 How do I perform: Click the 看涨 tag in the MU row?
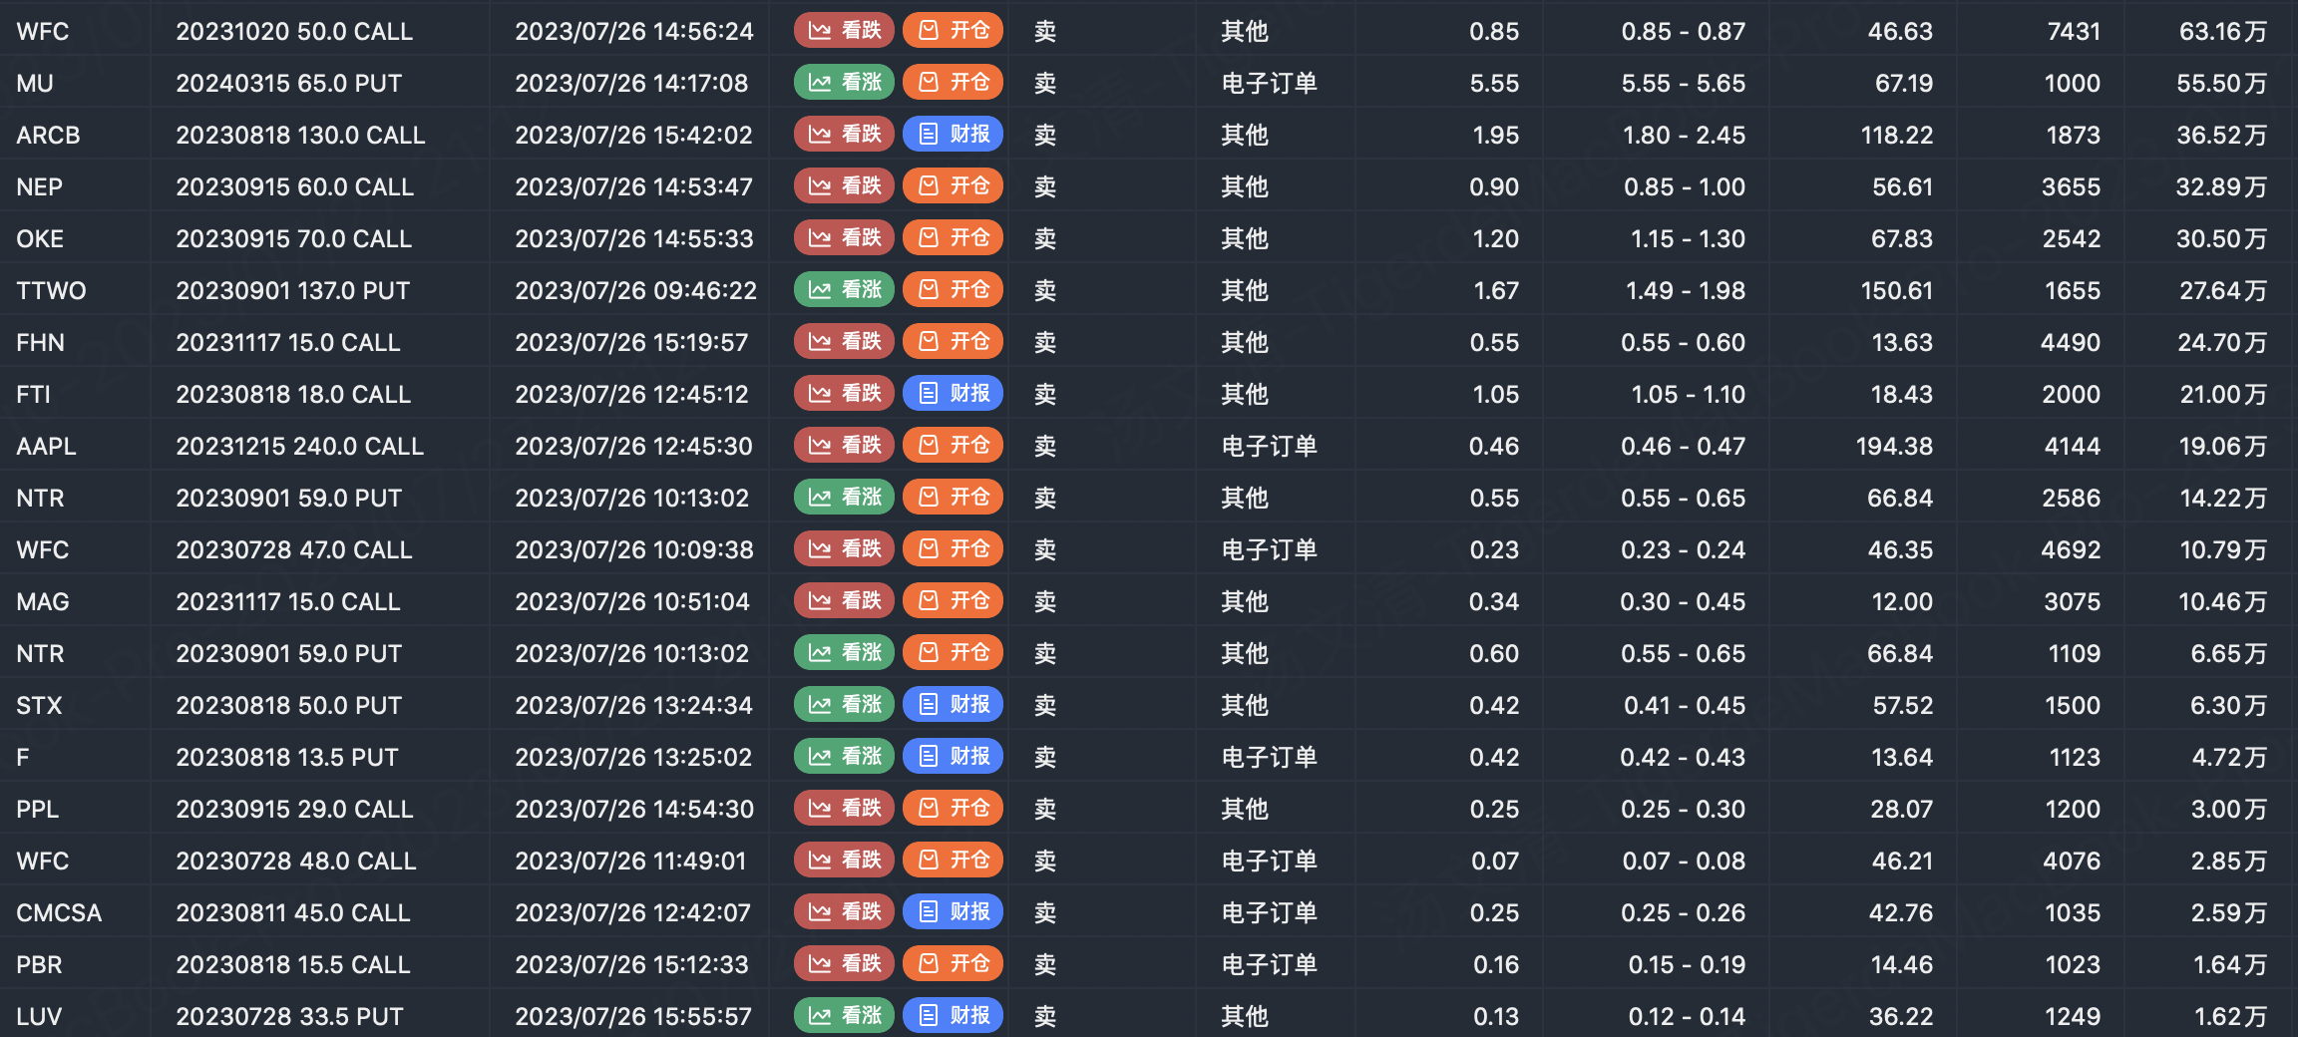(x=844, y=82)
